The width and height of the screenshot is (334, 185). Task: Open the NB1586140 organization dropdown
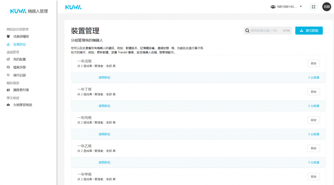click(x=287, y=7)
